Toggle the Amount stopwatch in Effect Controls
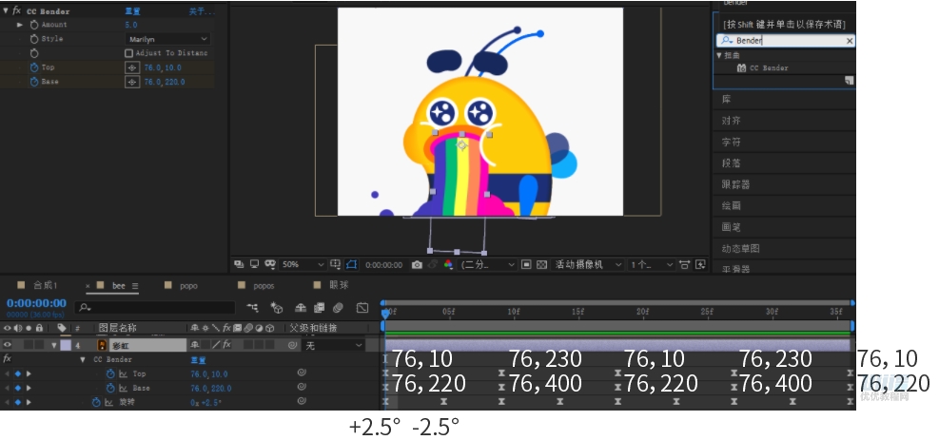The height and width of the screenshot is (440, 939). click(34, 25)
